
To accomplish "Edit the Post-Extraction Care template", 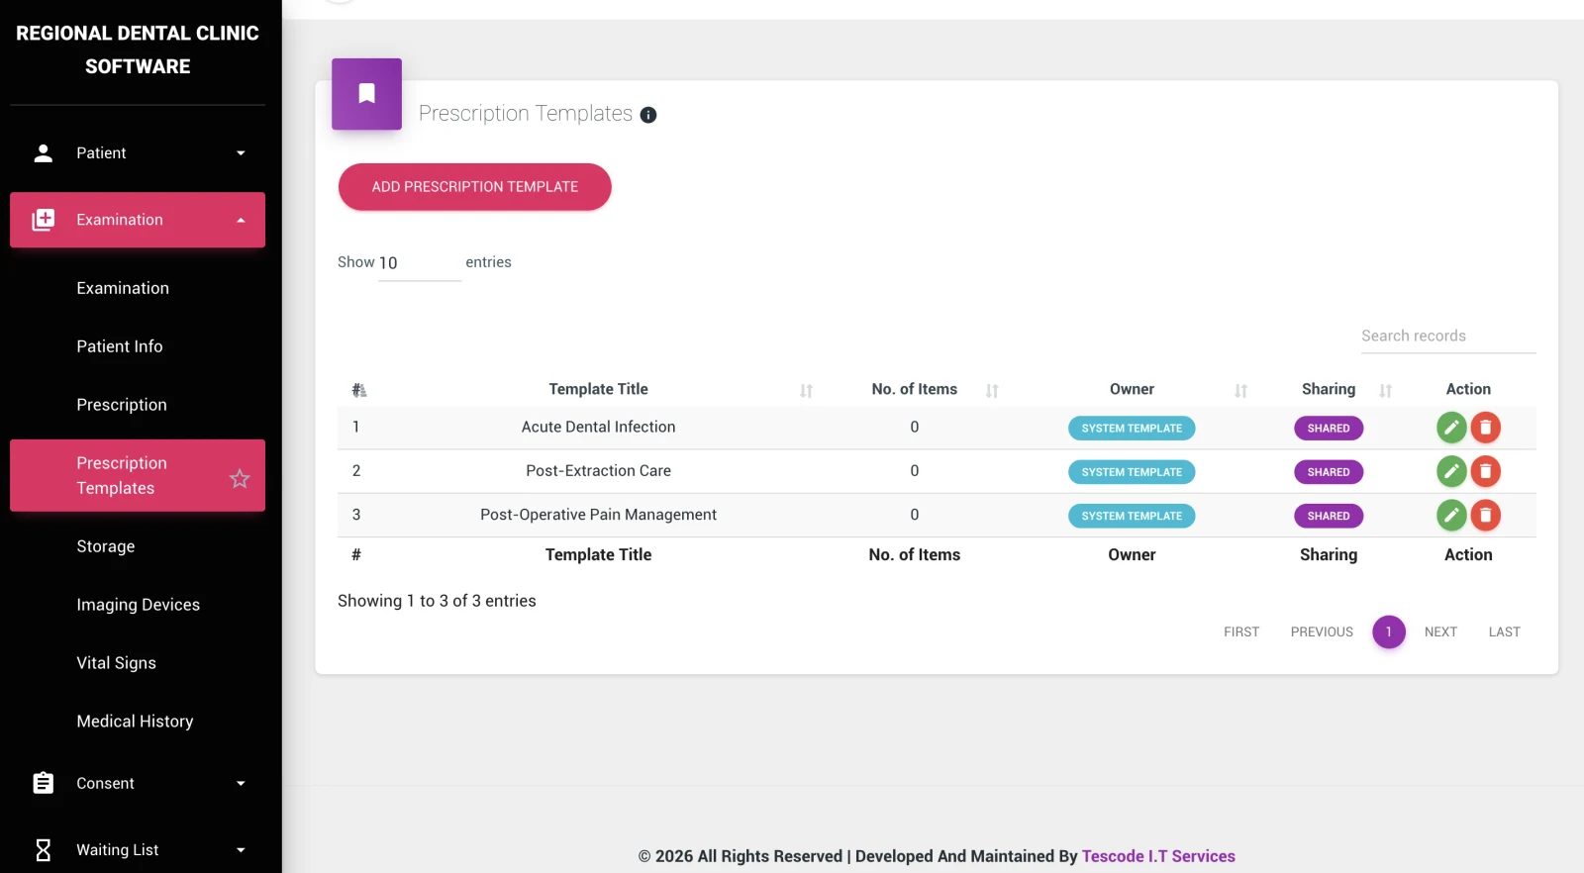I will pyautogui.click(x=1451, y=471).
